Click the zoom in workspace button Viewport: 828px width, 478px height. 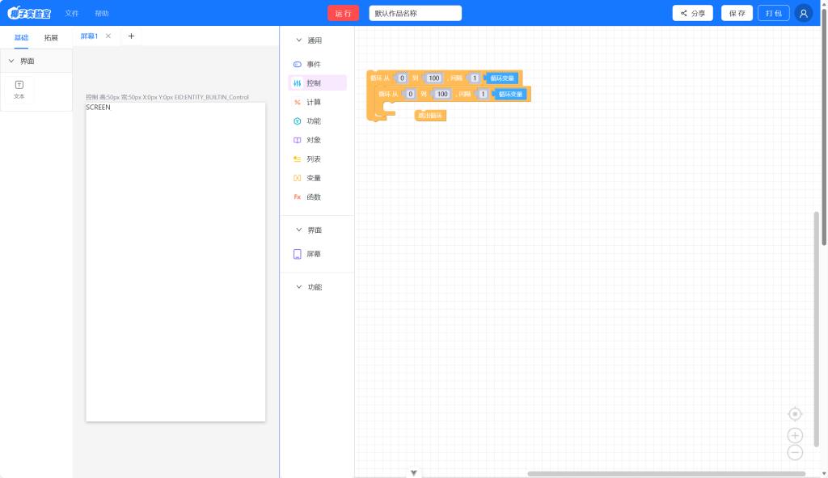(795, 436)
